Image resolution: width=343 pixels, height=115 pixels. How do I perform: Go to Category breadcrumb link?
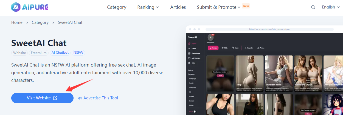pos(40,22)
